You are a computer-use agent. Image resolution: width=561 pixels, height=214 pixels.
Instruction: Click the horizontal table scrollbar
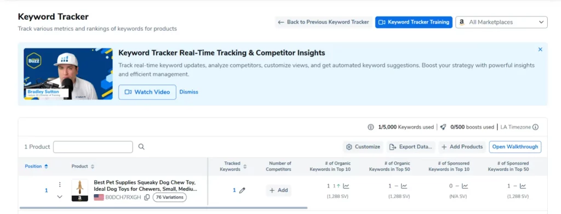point(163,207)
